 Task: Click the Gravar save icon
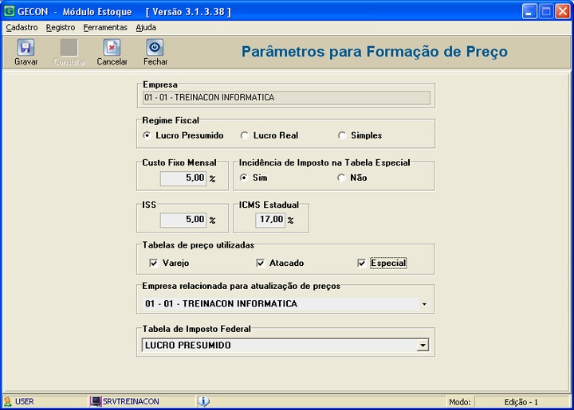coord(26,48)
